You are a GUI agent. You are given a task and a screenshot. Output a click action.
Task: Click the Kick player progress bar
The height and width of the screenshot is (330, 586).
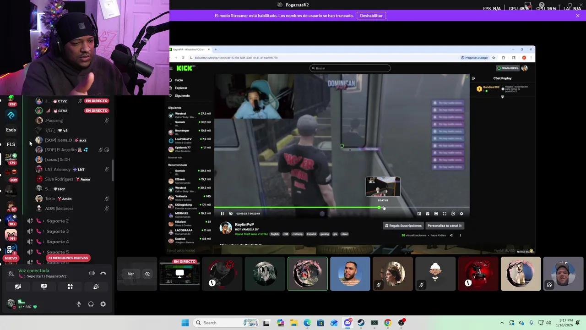tap(342, 208)
